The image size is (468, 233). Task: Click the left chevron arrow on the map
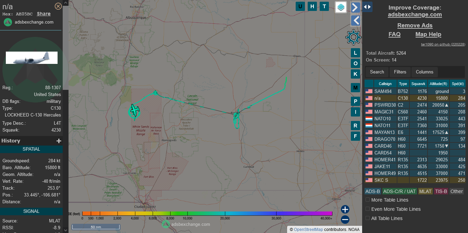tap(356, 20)
